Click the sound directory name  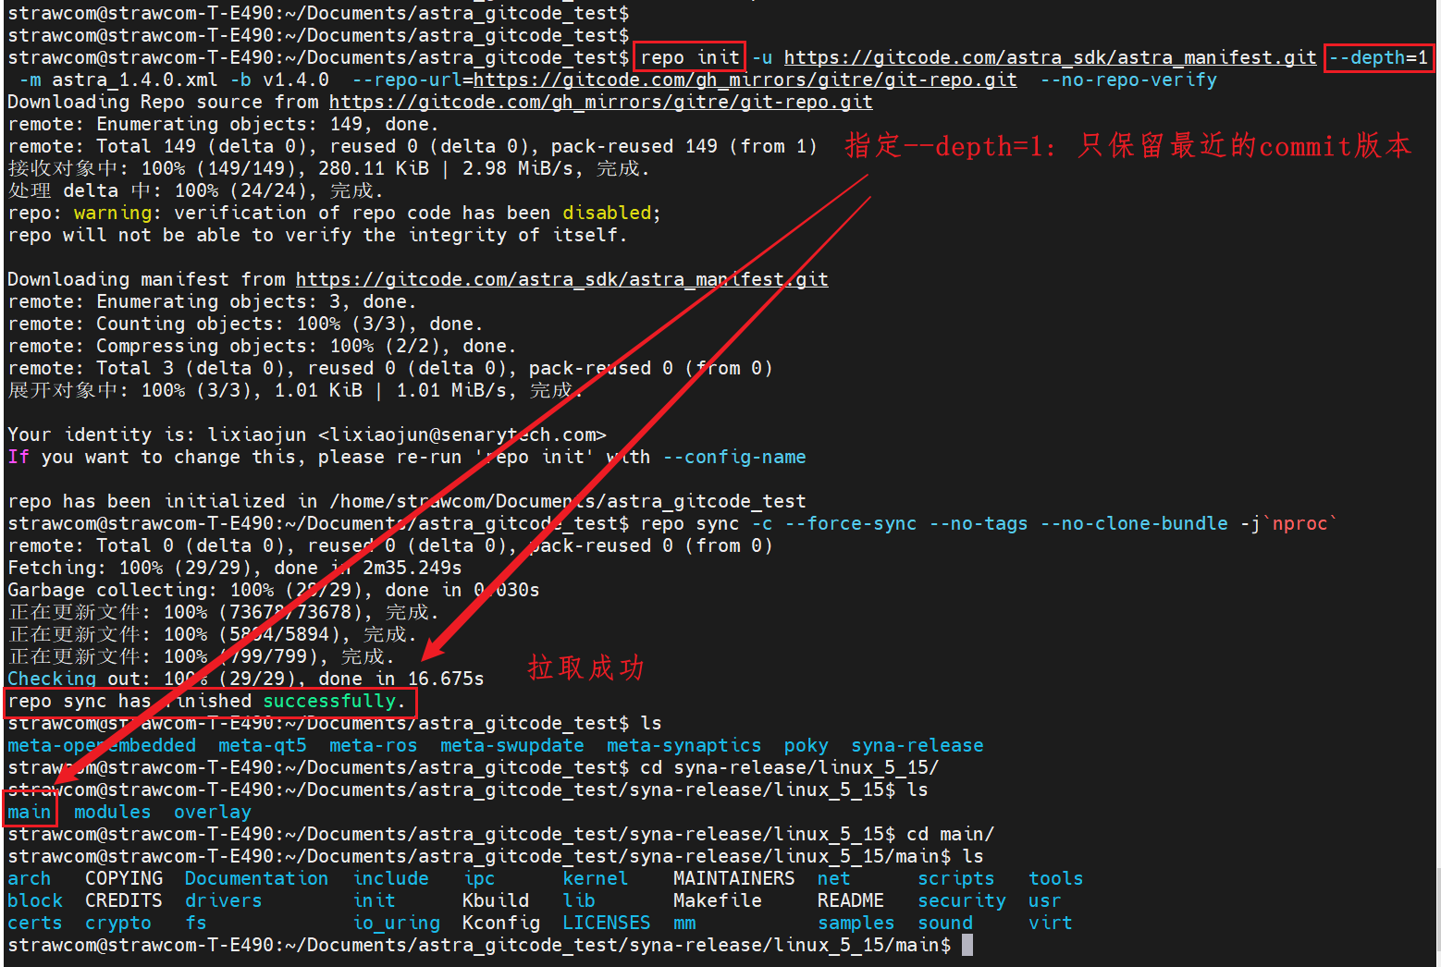point(944,923)
